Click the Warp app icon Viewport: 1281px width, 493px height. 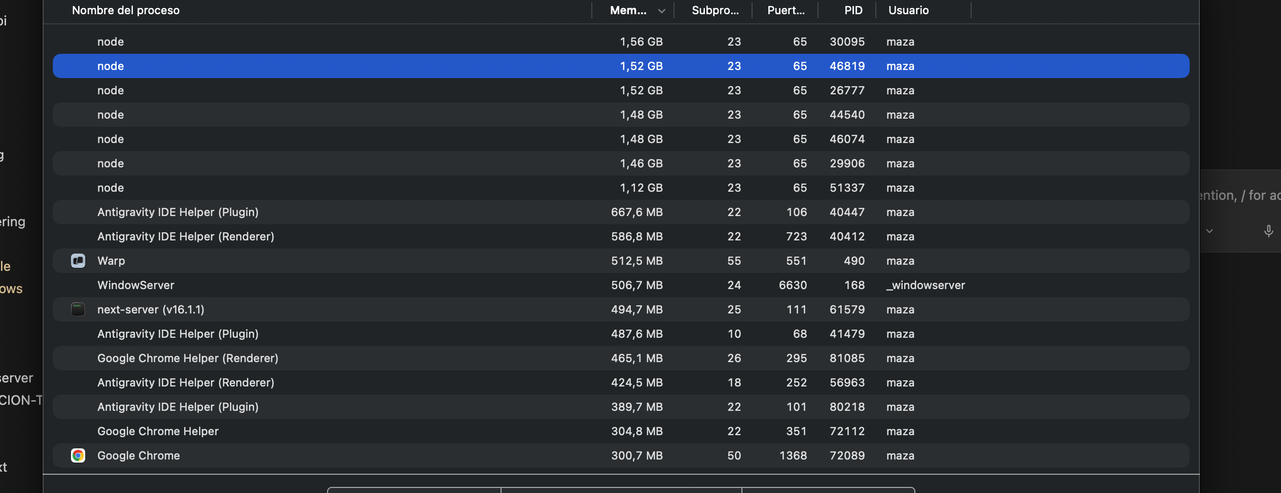point(78,261)
